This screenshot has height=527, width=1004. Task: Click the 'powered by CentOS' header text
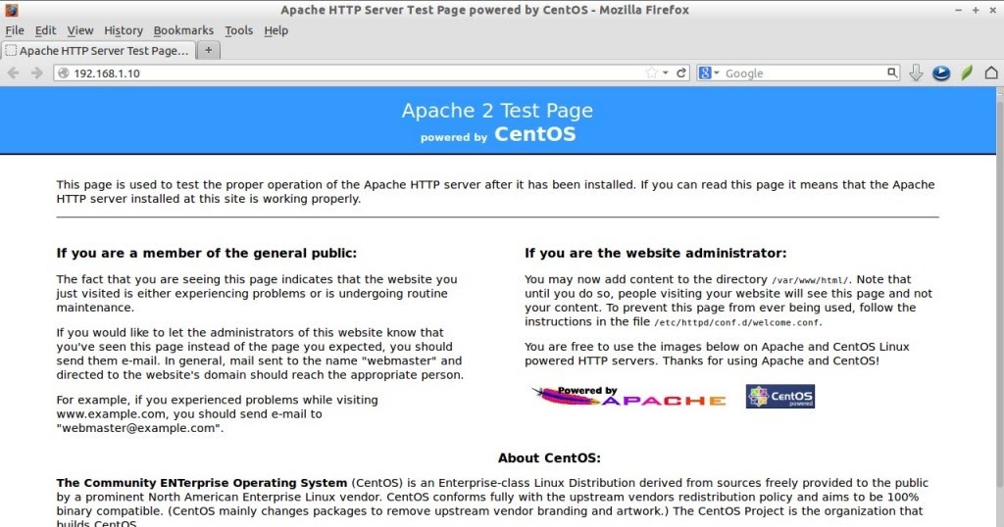pyautogui.click(x=498, y=134)
